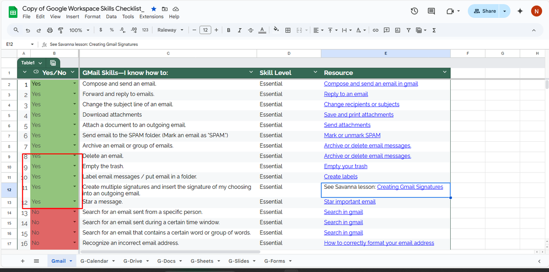Select the Paint format roller icon
Viewport: 549px width, 272px height.
60,30
